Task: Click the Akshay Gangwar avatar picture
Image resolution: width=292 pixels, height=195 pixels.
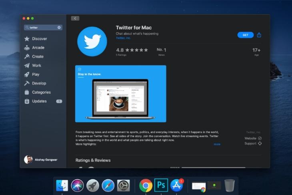Action: tap(28, 160)
